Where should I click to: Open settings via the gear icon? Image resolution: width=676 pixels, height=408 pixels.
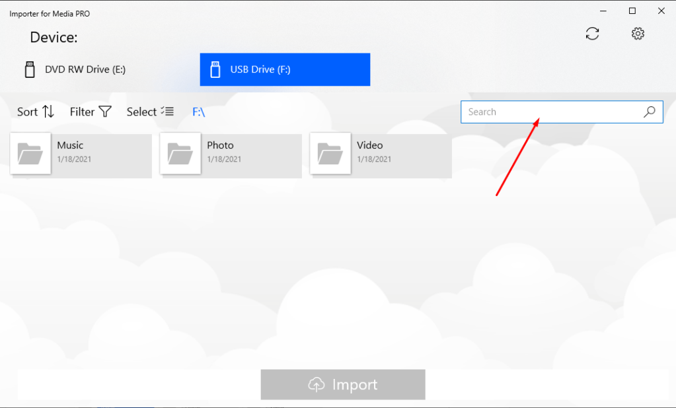(637, 34)
